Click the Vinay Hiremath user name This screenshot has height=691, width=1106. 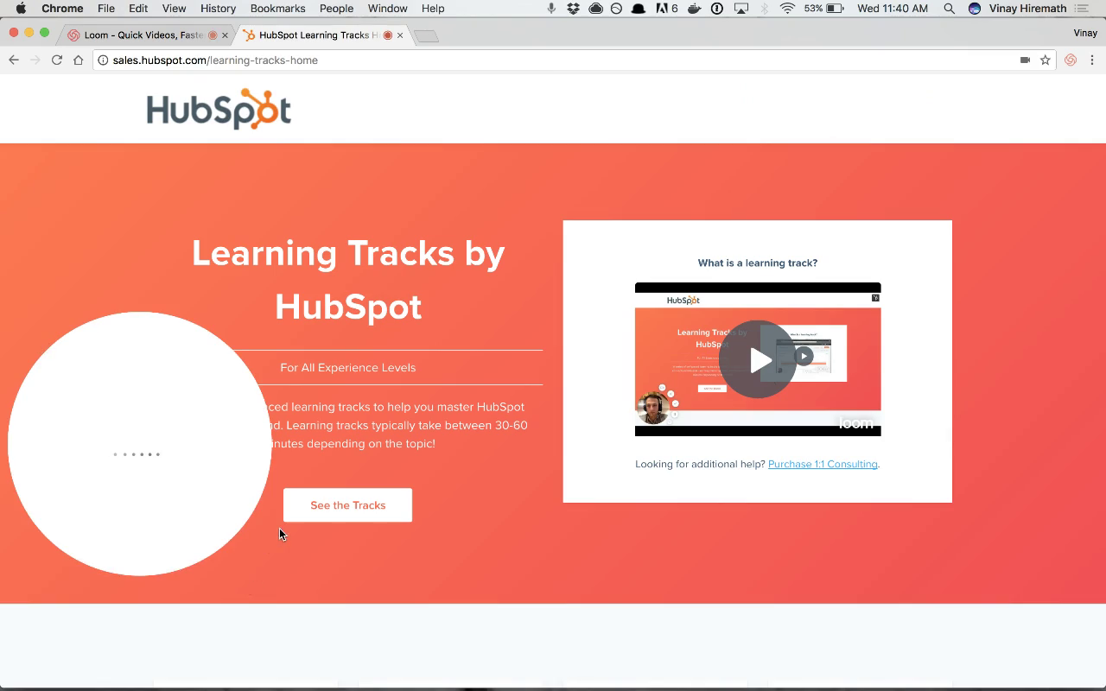point(1027,9)
